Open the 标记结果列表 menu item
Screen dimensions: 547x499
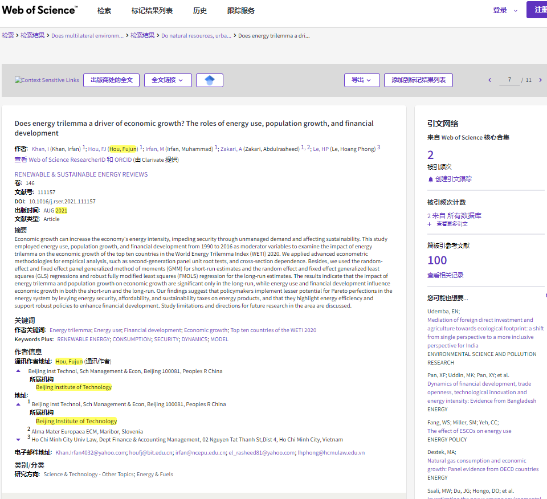point(152,10)
